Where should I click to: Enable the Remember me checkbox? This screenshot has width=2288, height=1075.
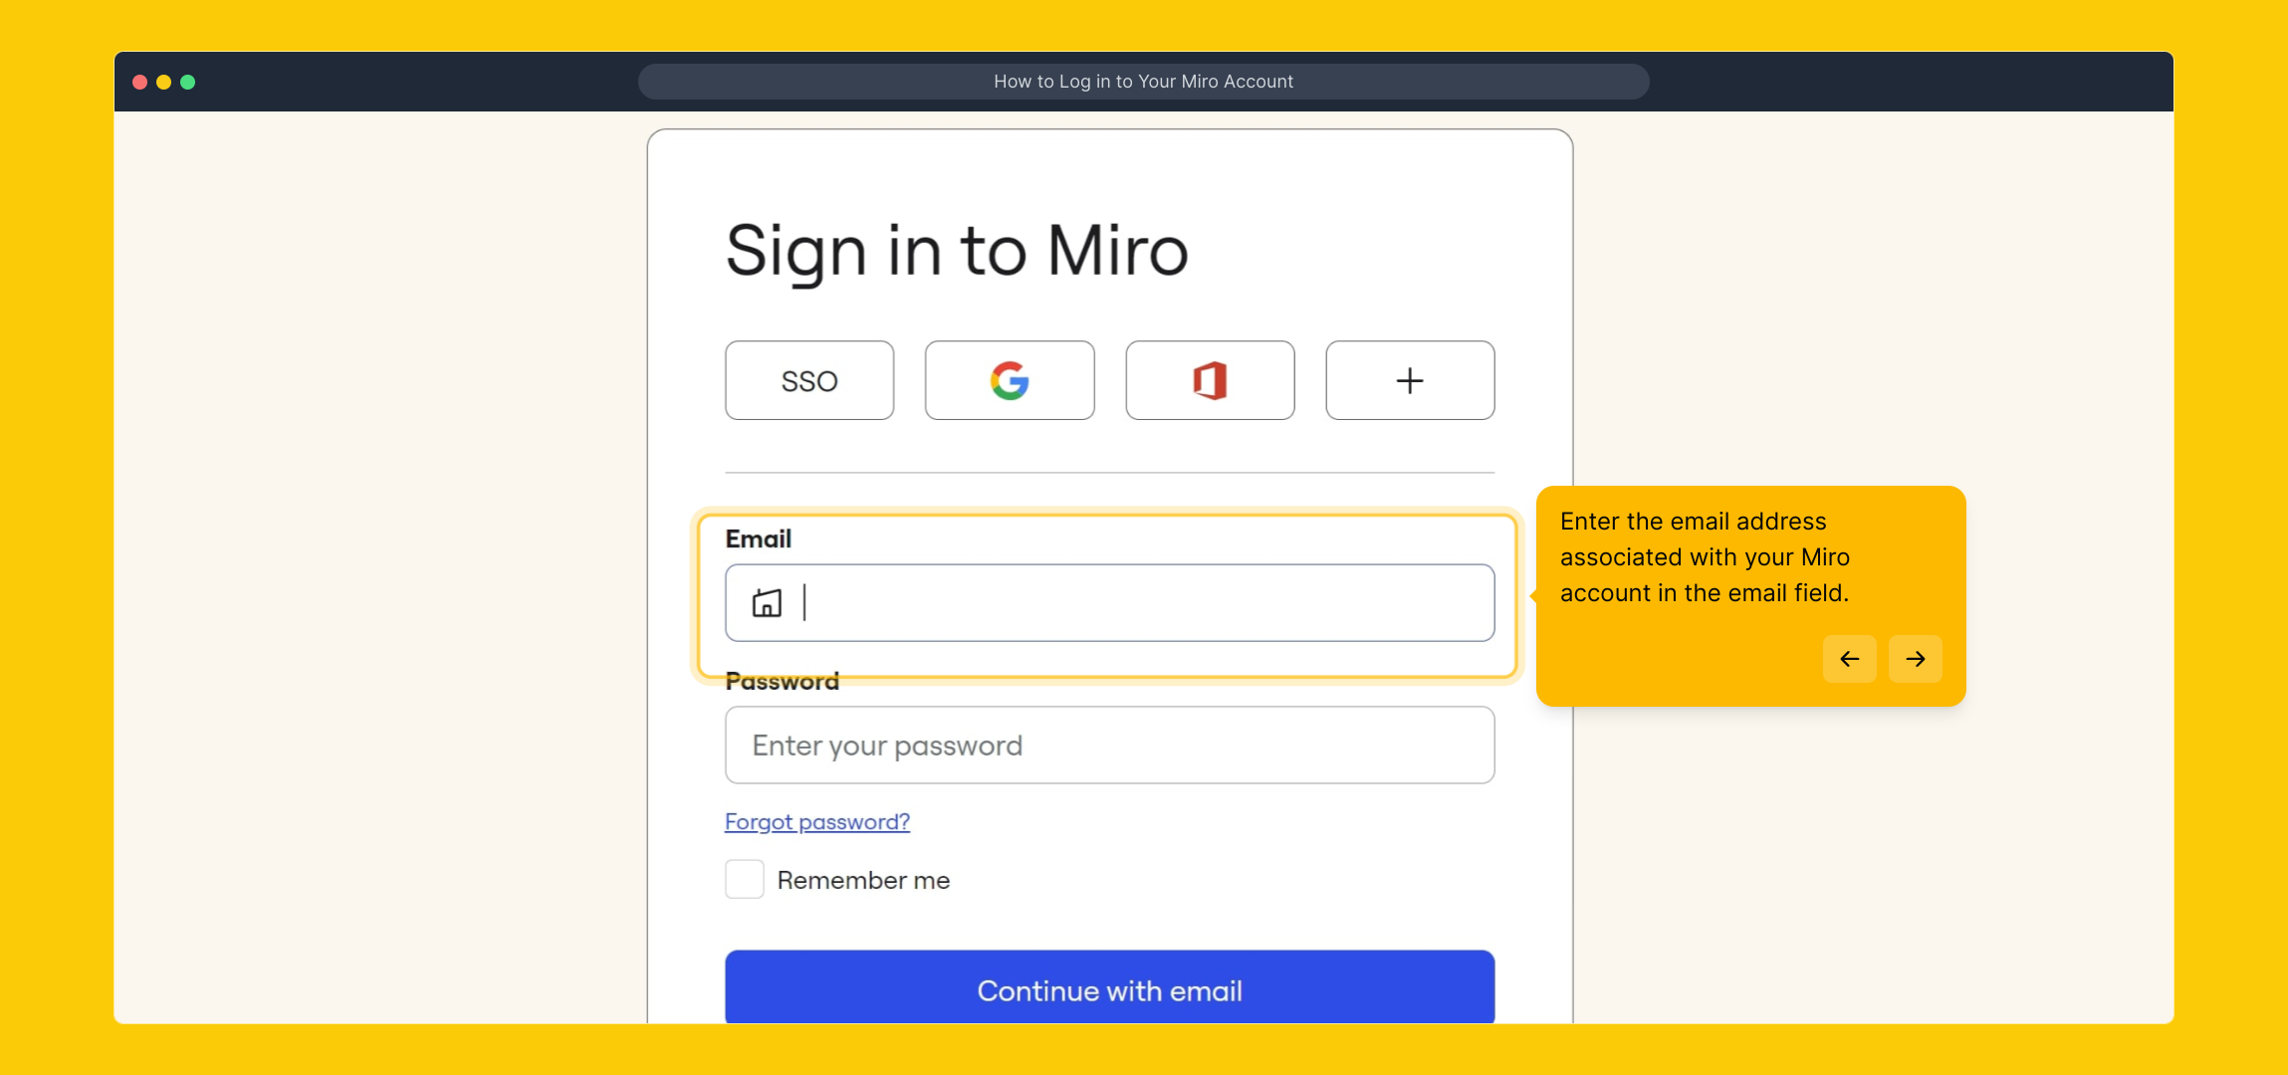(x=744, y=880)
